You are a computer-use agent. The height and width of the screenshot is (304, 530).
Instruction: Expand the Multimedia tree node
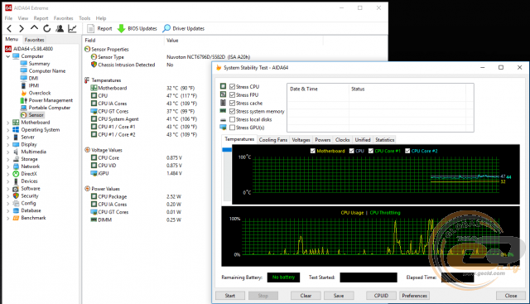click(x=7, y=152)
